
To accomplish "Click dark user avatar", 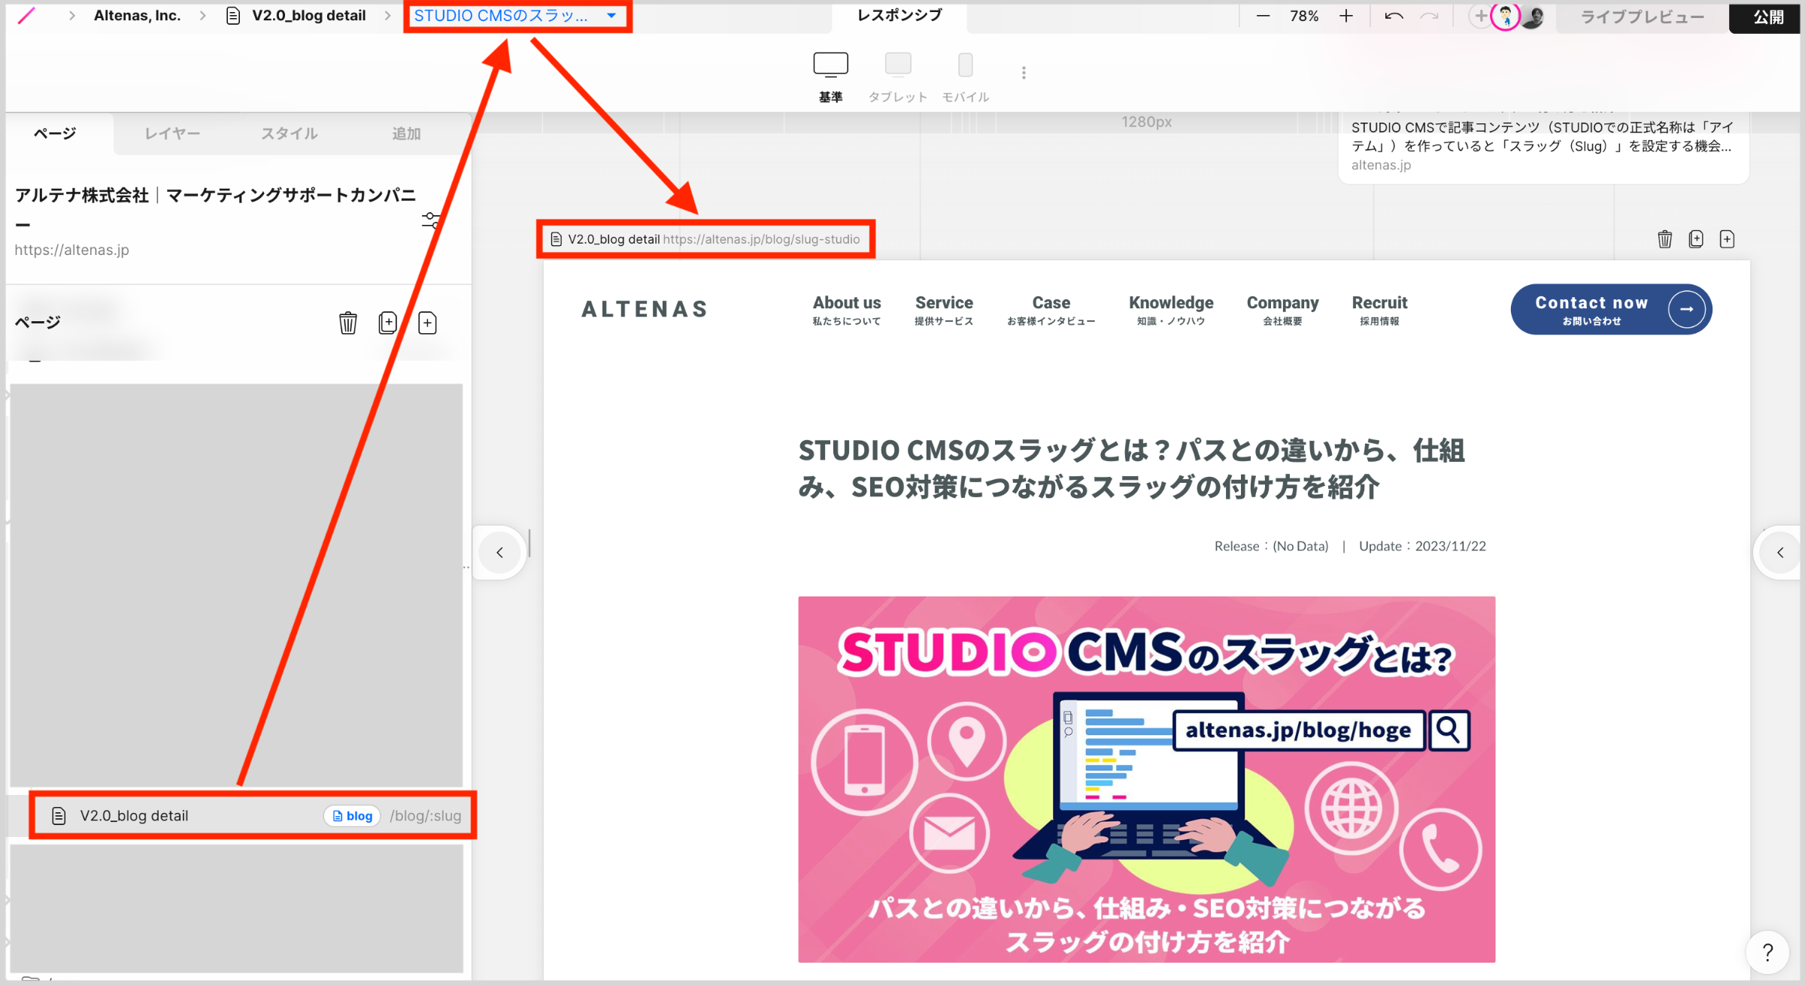I will (x=1533, y=17).
